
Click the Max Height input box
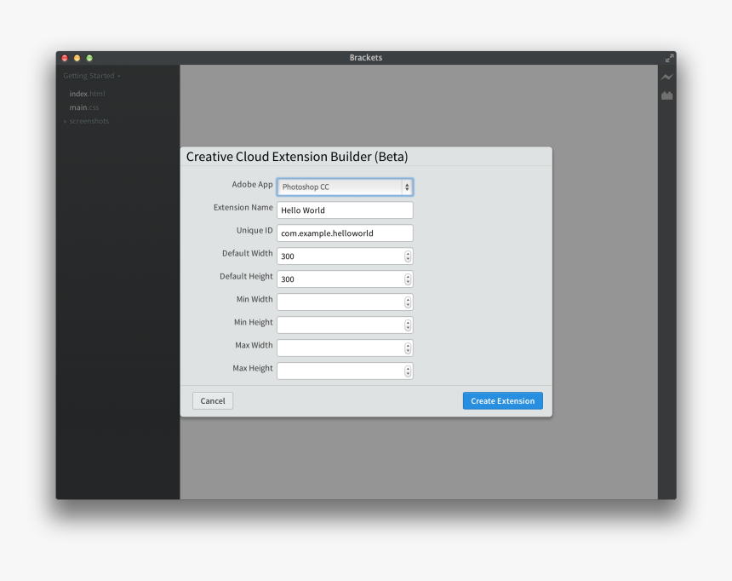coord(340,371)
